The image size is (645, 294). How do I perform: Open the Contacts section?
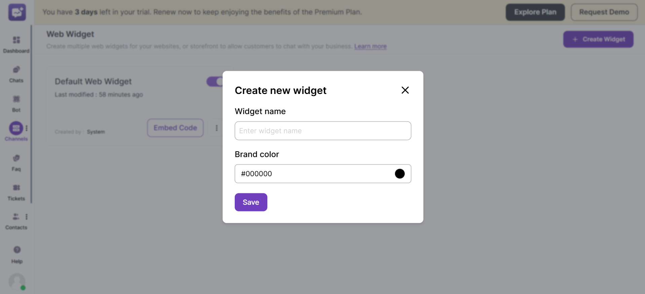pos(15,220)
